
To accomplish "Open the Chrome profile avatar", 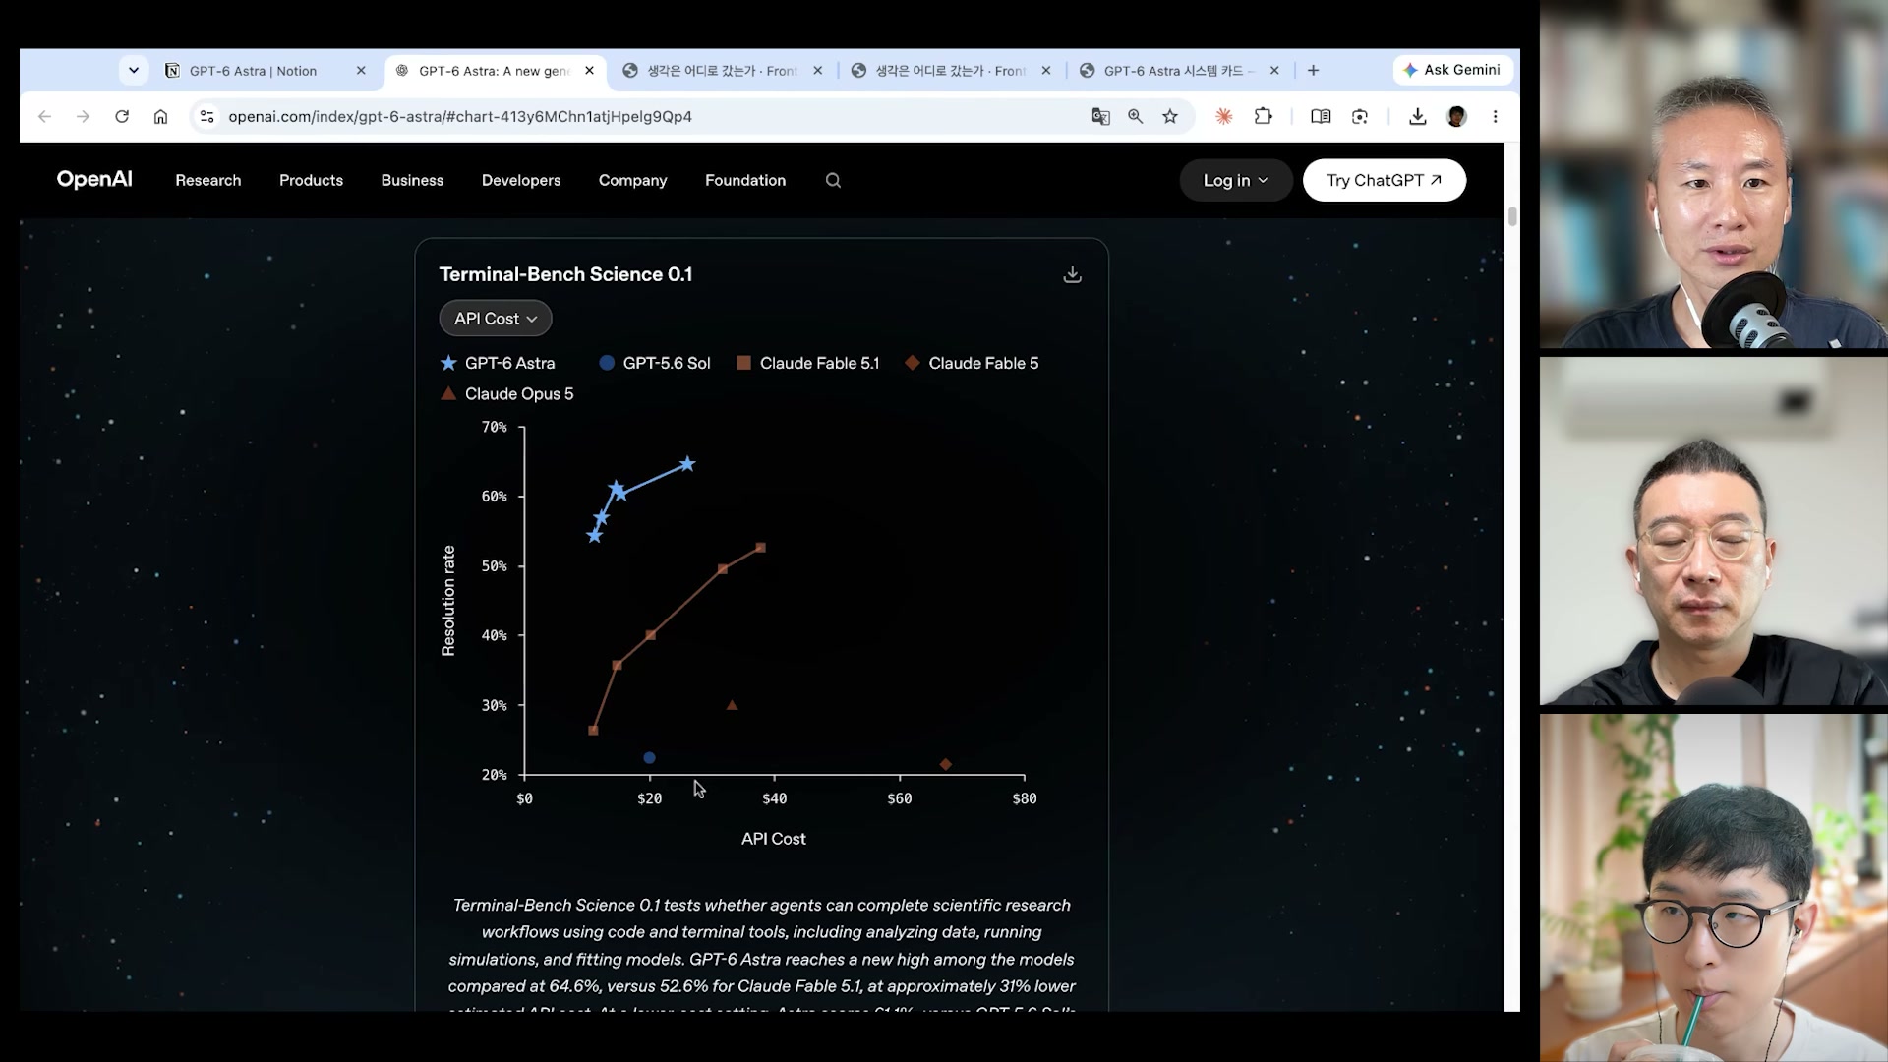I will pyautogui.click(x=1456, y=116).
